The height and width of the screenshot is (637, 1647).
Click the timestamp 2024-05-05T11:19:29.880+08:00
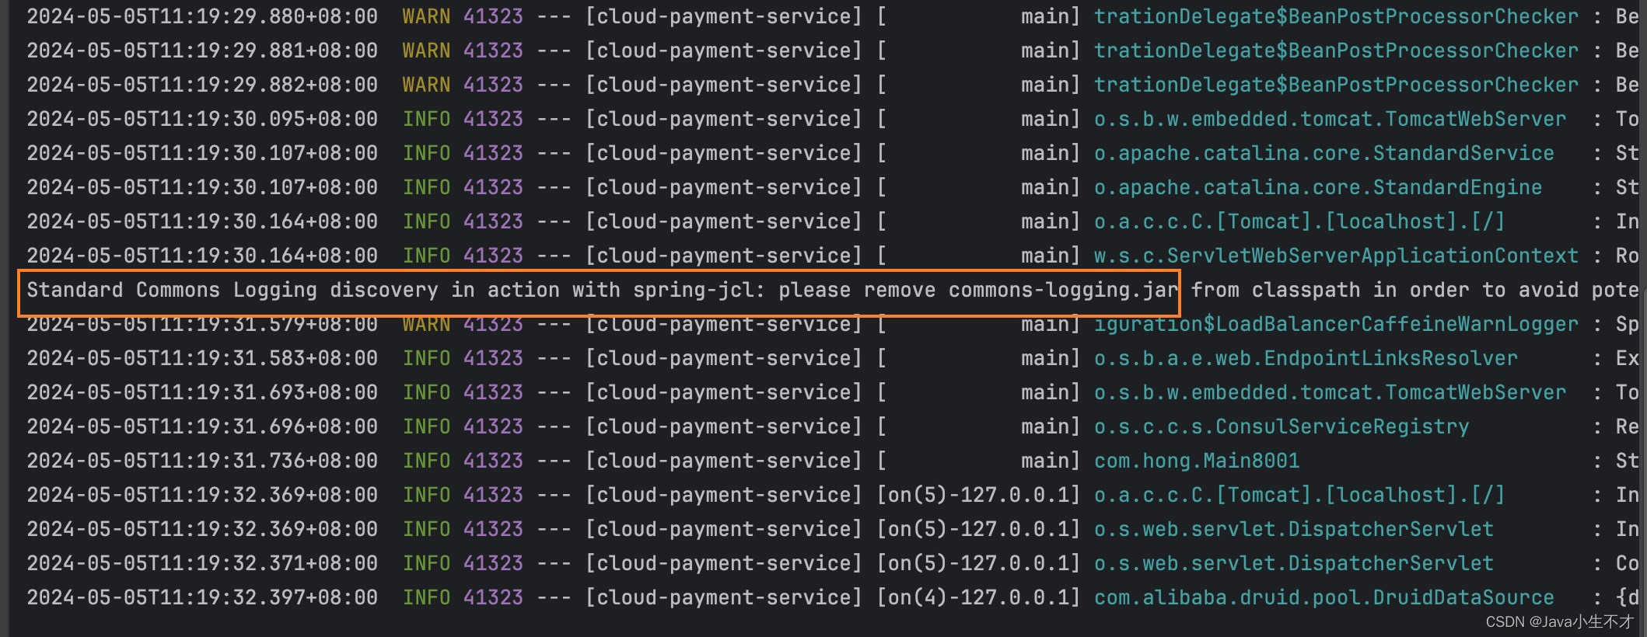[x=202, y=16]
